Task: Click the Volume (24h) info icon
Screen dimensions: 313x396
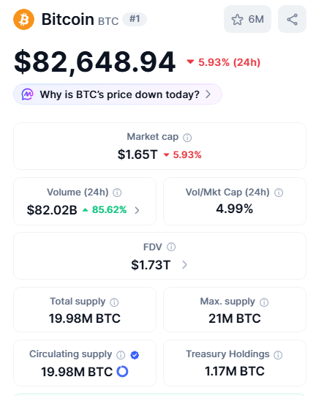Action: (x=117, y=193)
